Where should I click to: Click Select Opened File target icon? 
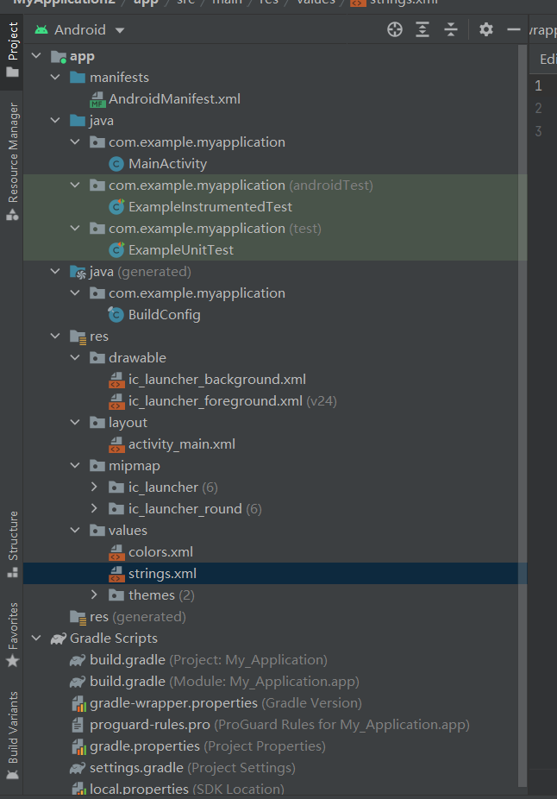point(395,29)
